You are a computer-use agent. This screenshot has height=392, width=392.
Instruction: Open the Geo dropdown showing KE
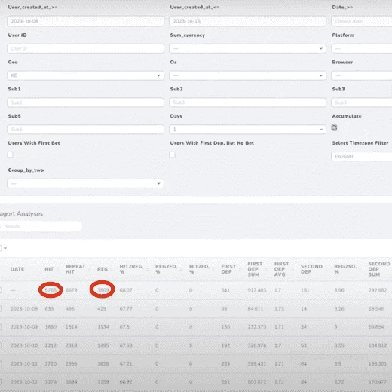click(85, 75)
